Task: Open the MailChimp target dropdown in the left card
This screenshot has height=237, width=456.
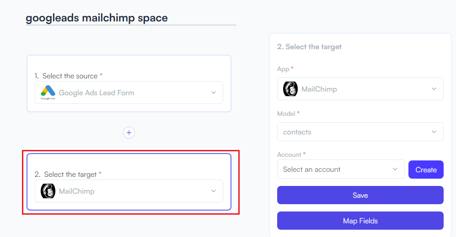Action: click(129, 191)
